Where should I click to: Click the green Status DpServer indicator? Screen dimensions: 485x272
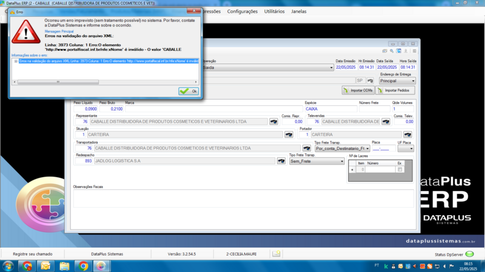[469, 254]
